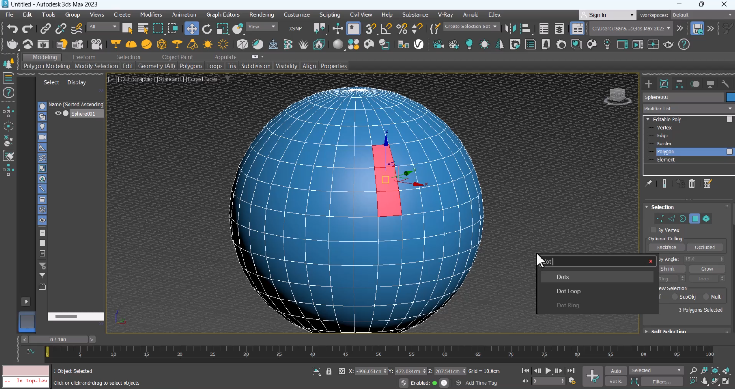This screenshot has height=389, width=735.
Task: Open the Modify panel tab icon
Action: [x=664, y=84]
